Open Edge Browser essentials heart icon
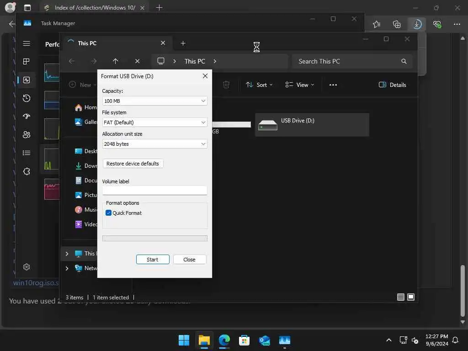This screenshot has width=468, height=351. click(x=437, y=24)
